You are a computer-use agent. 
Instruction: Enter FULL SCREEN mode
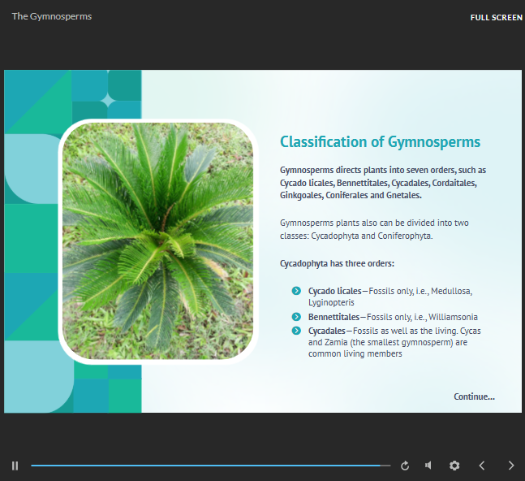click(496, 18)
